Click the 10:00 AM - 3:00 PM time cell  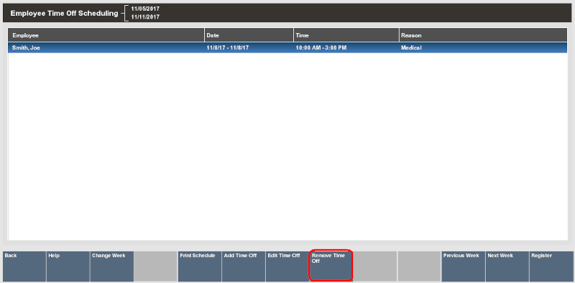tap(346, 47)
